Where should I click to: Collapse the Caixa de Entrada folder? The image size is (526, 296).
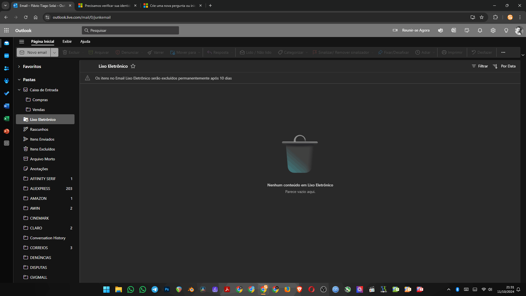[19, 90]
